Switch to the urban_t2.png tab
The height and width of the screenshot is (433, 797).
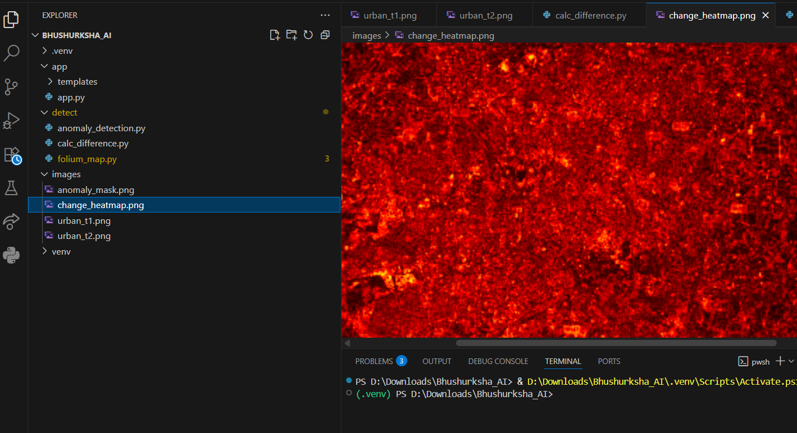point(485,15)
